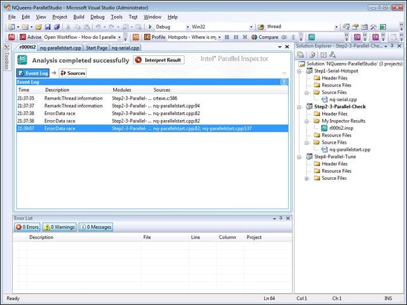Click the Interpret Result button
Viewport: 407px width, 305px height.
(159, 60)
